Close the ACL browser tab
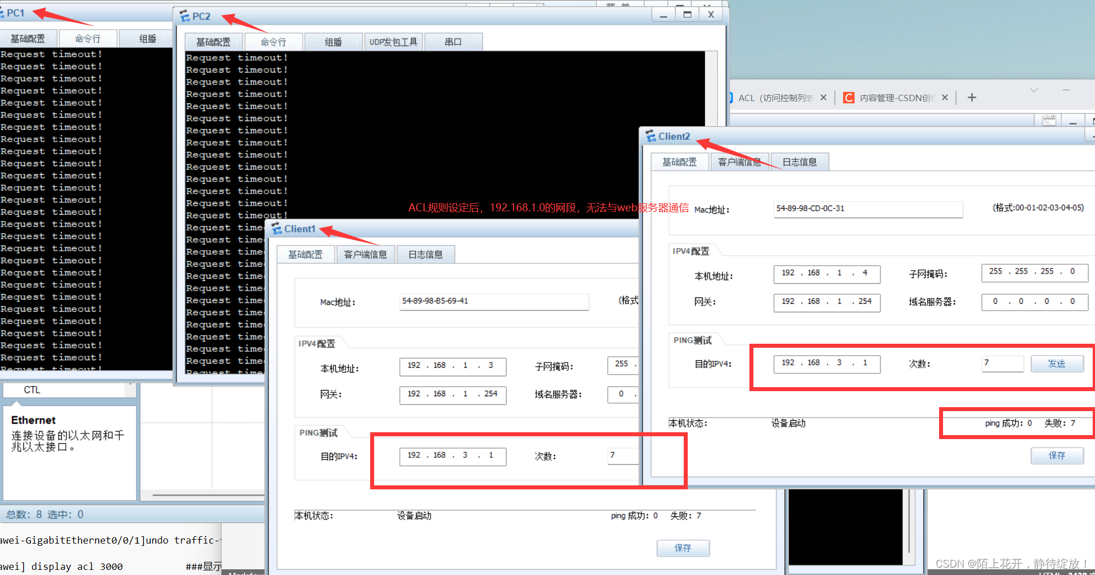The width and height of the screenshot is (1095, 575). (823, 98)
